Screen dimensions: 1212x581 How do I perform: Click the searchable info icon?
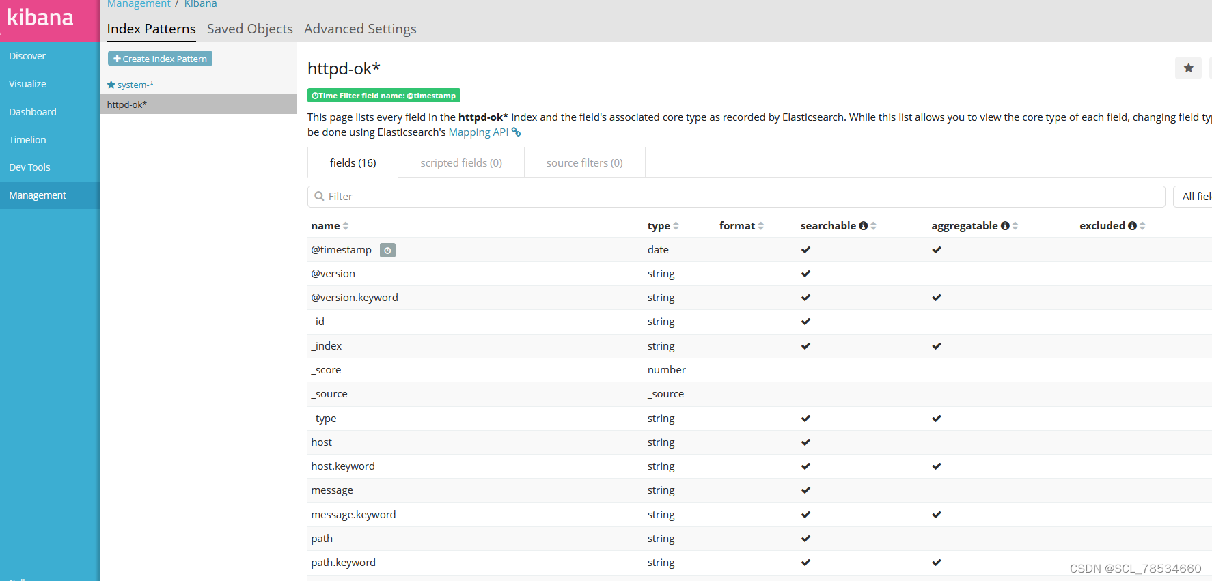[864, 226]
